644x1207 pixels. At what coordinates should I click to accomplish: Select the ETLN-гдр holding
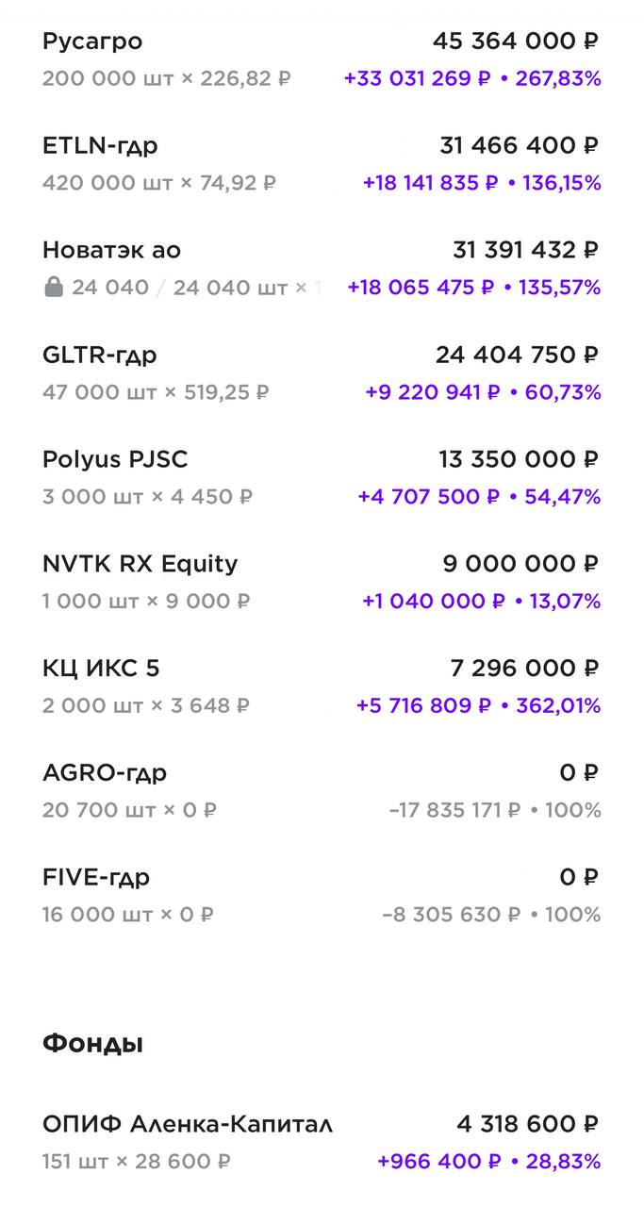coord(100,146)
